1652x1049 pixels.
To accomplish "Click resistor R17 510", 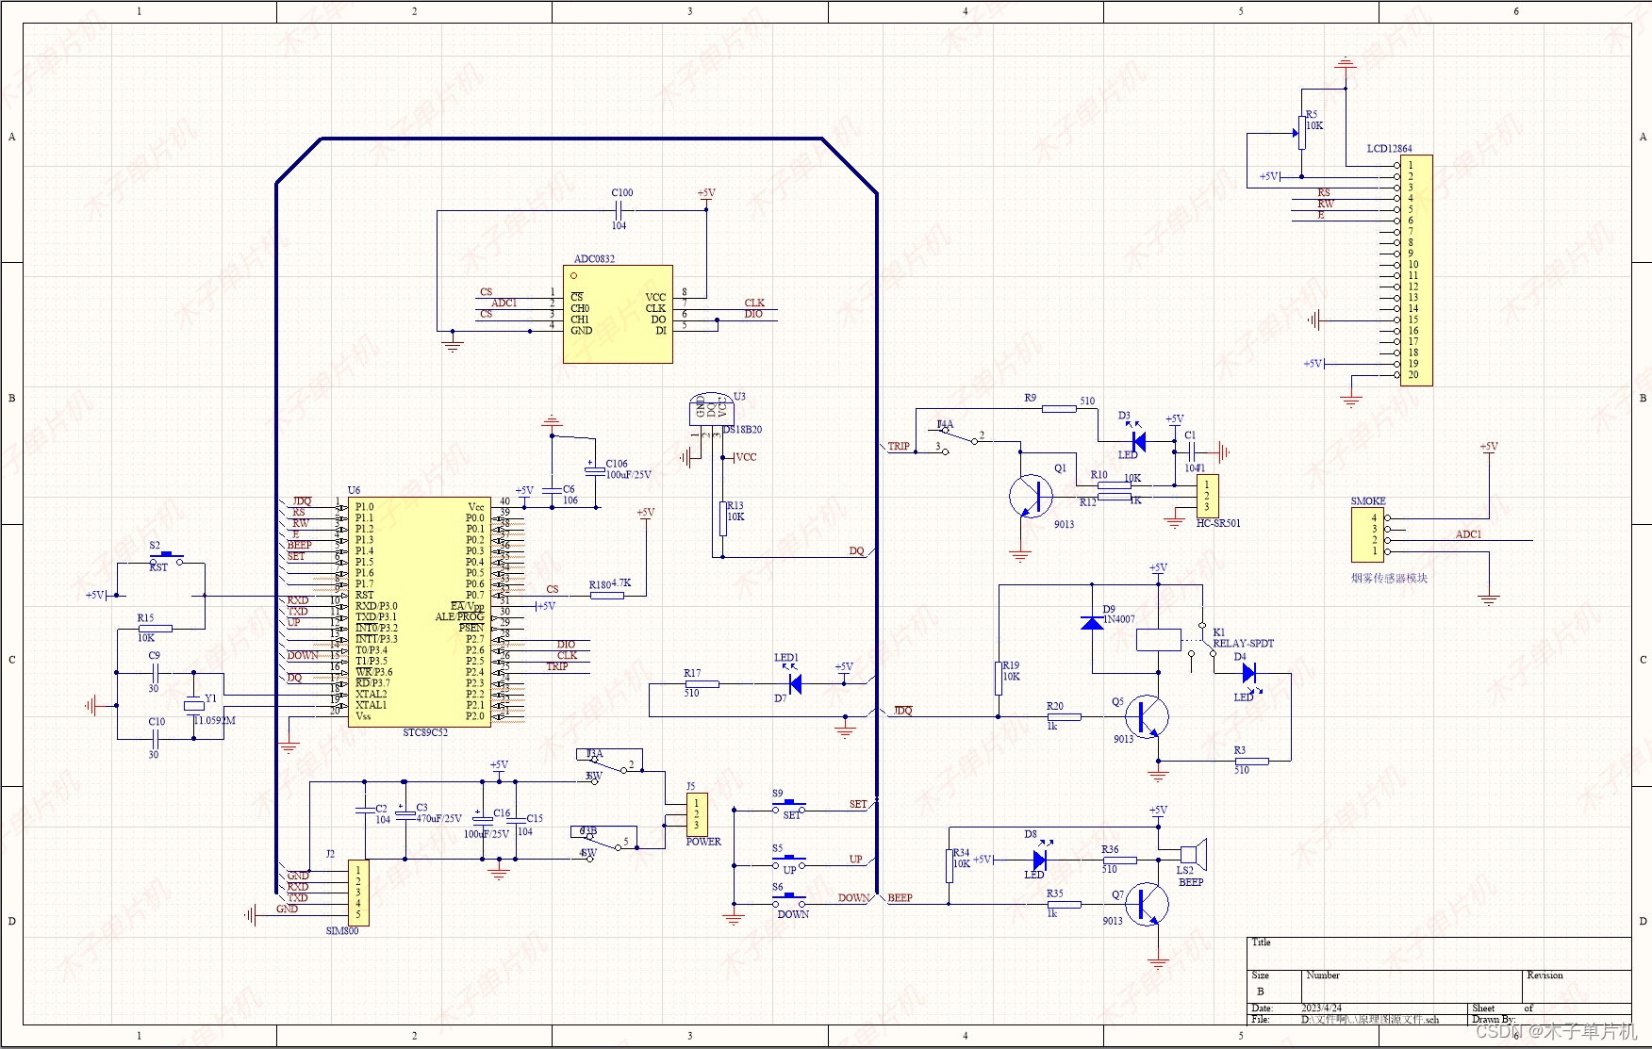I will [701, 683].
